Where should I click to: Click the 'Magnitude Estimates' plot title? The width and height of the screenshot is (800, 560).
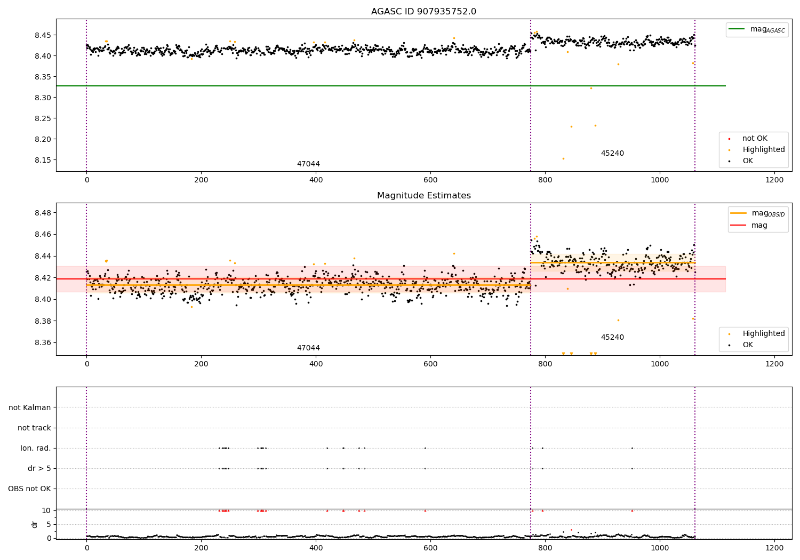tap(423, 196)
